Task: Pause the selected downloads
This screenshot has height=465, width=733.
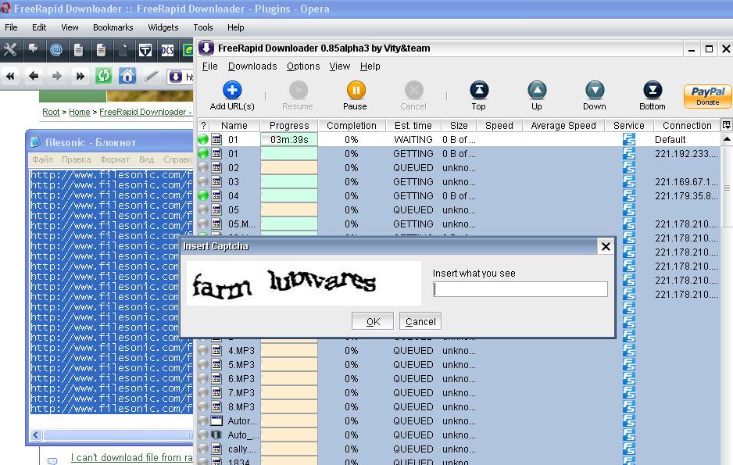Action: click(x=355, y=91)
